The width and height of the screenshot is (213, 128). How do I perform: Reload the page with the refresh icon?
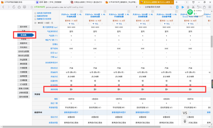(x=14, y=7)
